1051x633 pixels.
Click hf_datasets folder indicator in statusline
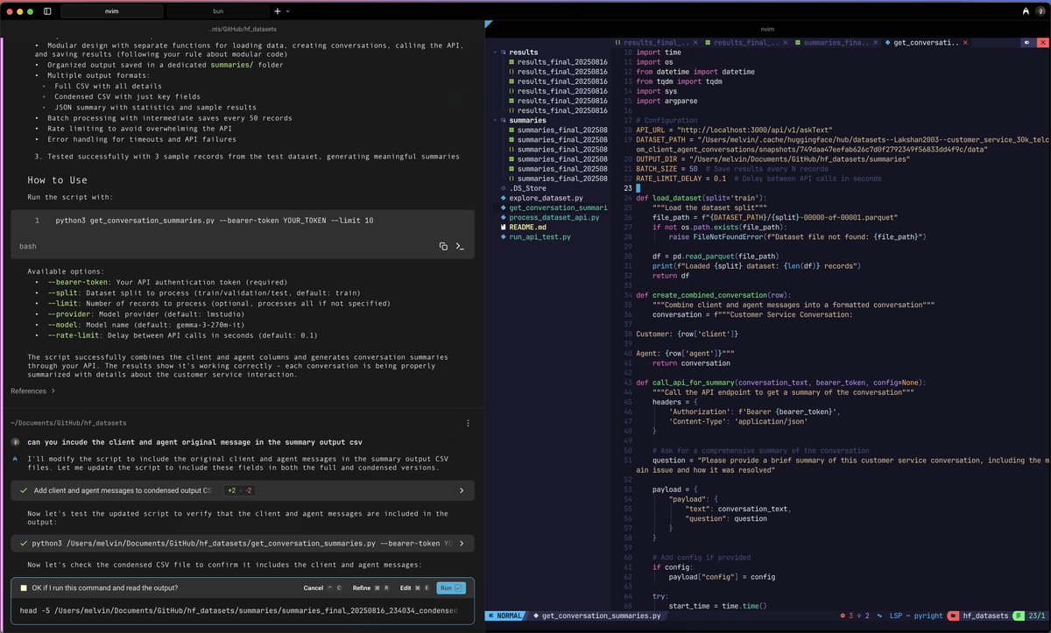click(x=981, y=616)
